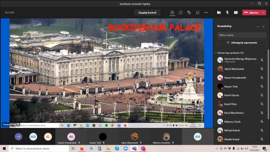270x152 pixels.
Task: Click the KL avatar in bottom strip
Action: click(x=48, y=137)
